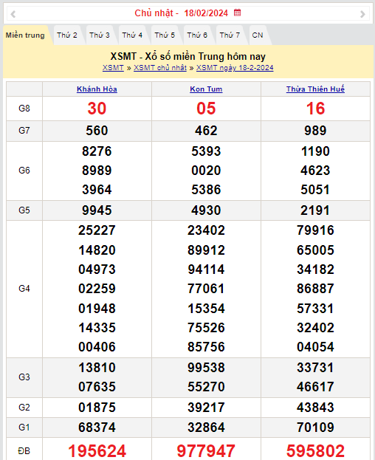Open the XSMT chủ nhật link

(160, 68)
